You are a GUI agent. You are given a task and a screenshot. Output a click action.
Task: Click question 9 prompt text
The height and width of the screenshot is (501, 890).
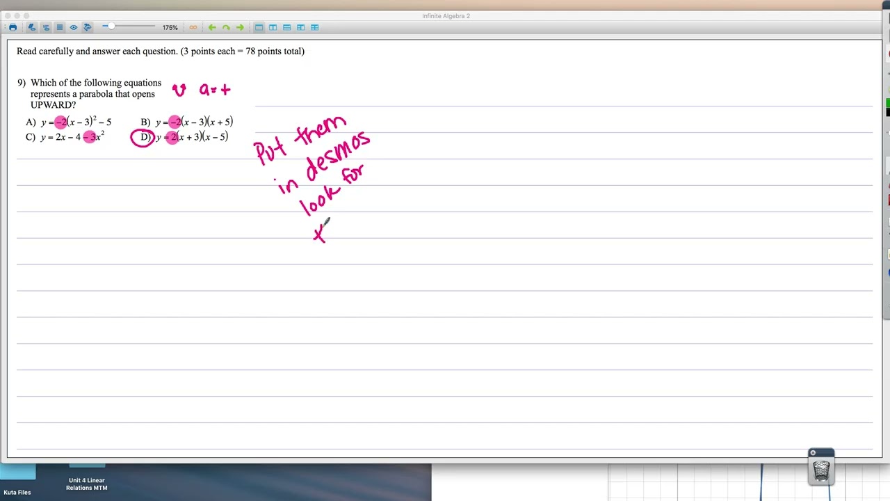click(x=96, y=94)
